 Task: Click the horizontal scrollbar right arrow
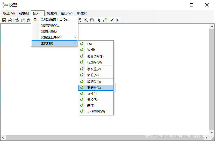[206, 138]
